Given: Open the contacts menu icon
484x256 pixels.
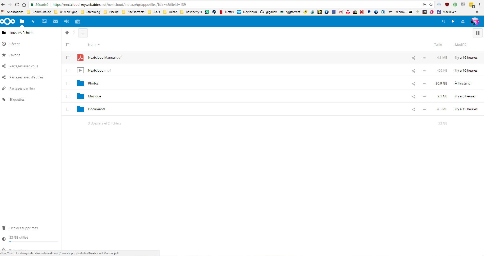Looking at the screenshot, I should [x=463, y=22].
